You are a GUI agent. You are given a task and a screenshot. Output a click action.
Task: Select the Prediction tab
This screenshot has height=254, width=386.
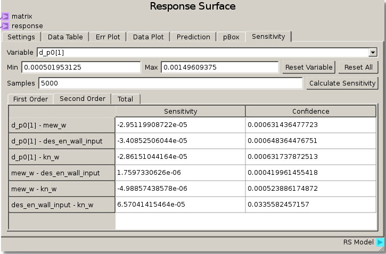coord(193,37)
